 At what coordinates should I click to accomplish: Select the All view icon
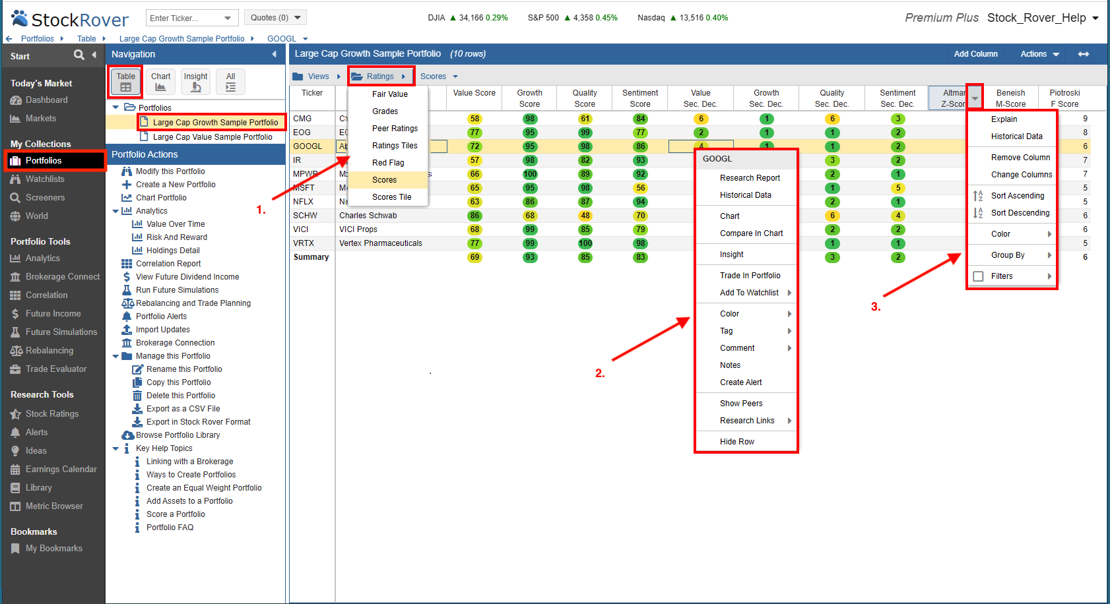point(230,82)
